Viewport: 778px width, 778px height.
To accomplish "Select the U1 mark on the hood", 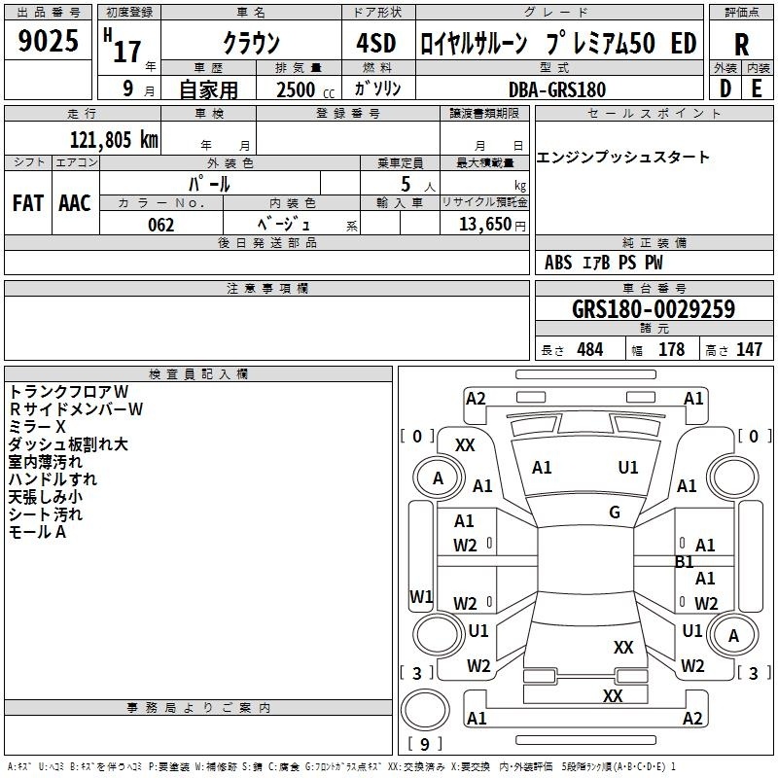I will pyautogui.click(x=628, y=468).
